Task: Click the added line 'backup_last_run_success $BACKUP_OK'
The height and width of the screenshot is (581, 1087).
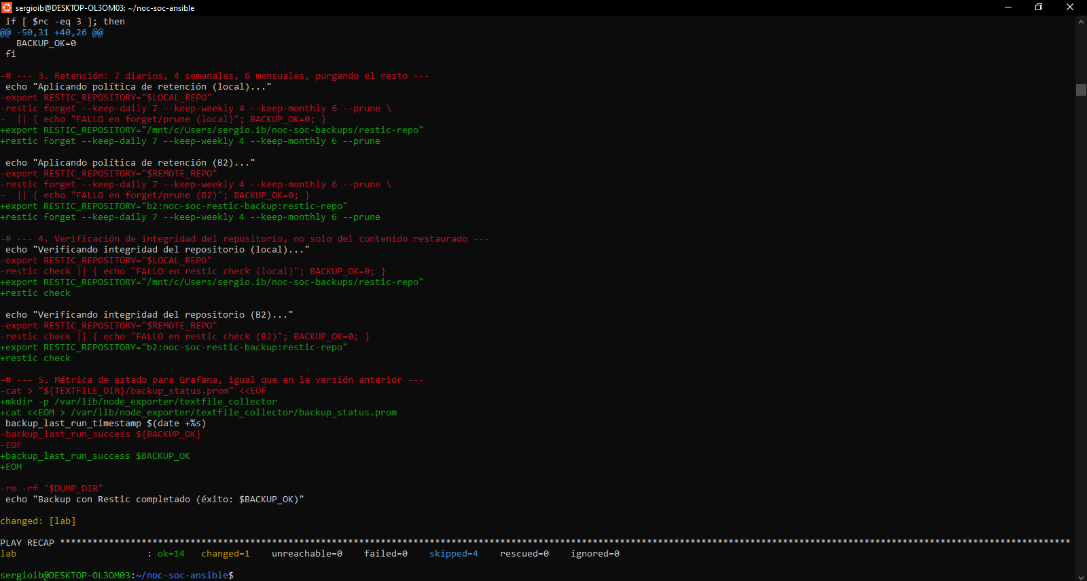Action: (x=95, y=456)
